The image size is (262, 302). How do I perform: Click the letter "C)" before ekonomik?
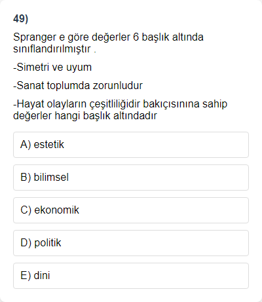coord(26,210)
